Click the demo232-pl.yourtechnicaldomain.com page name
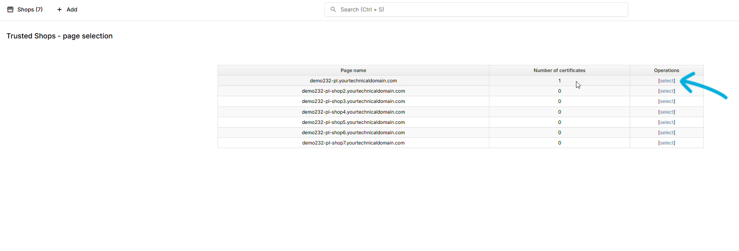Image resolution: width=739 pixels, height=251 pixels. point(353,81)
